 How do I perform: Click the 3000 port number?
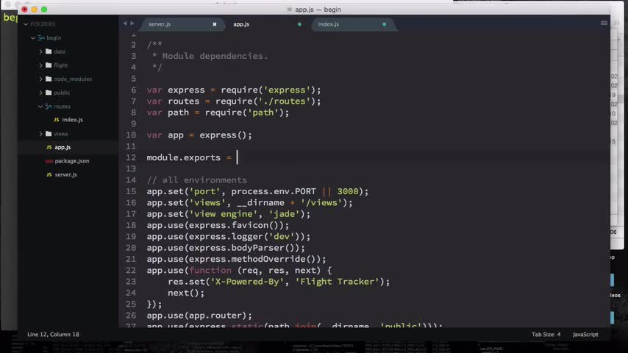[x=348, y=191]
